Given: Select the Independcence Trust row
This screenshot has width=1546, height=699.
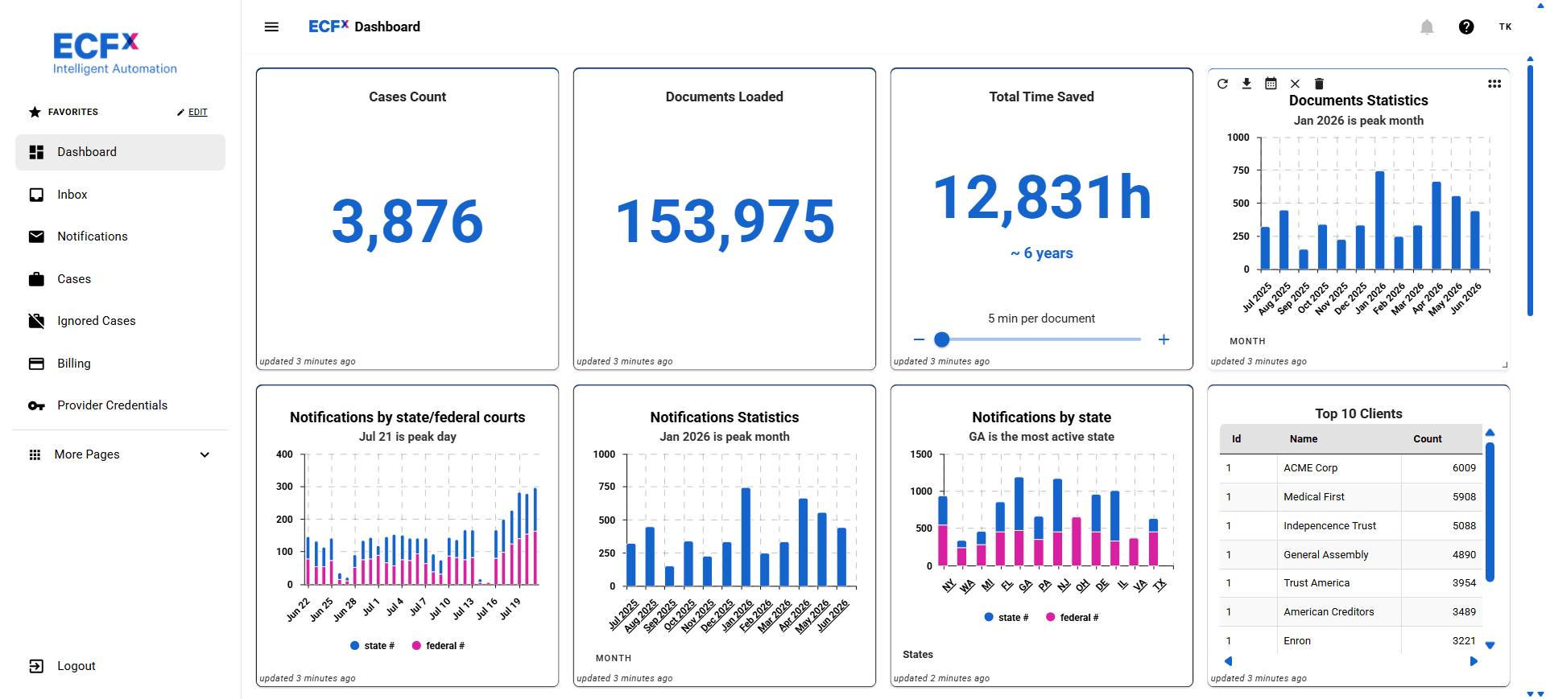Looking at the screenshot, I should pos(1350,526).
